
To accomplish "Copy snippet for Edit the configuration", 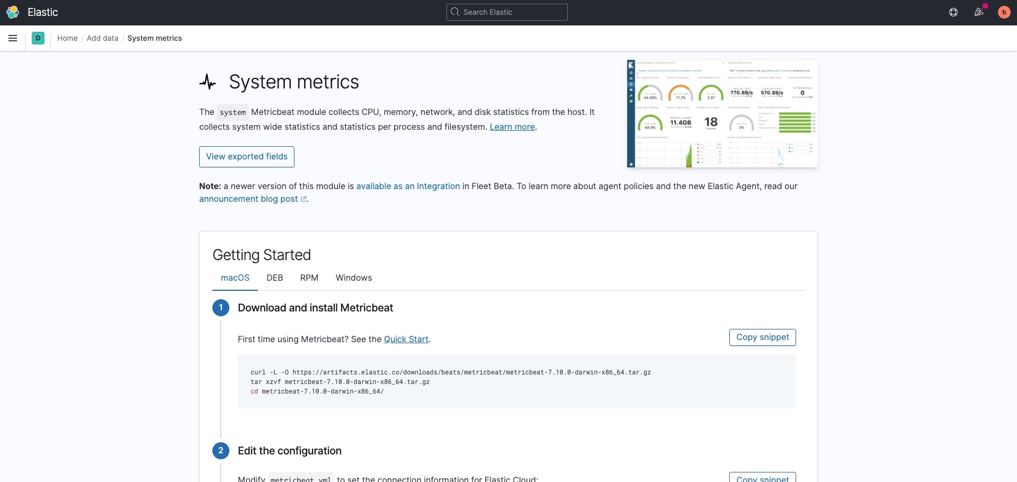I will pos(763,477).
